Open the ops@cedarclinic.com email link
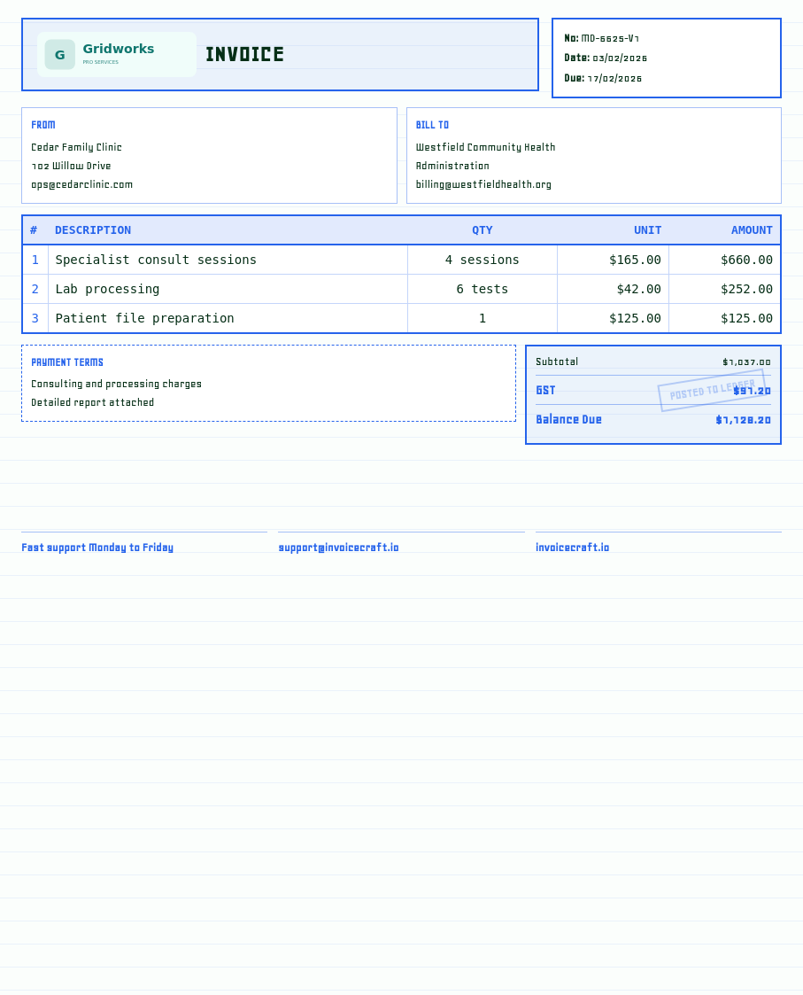This screenshot has height=995, width=803. point(81,184)
